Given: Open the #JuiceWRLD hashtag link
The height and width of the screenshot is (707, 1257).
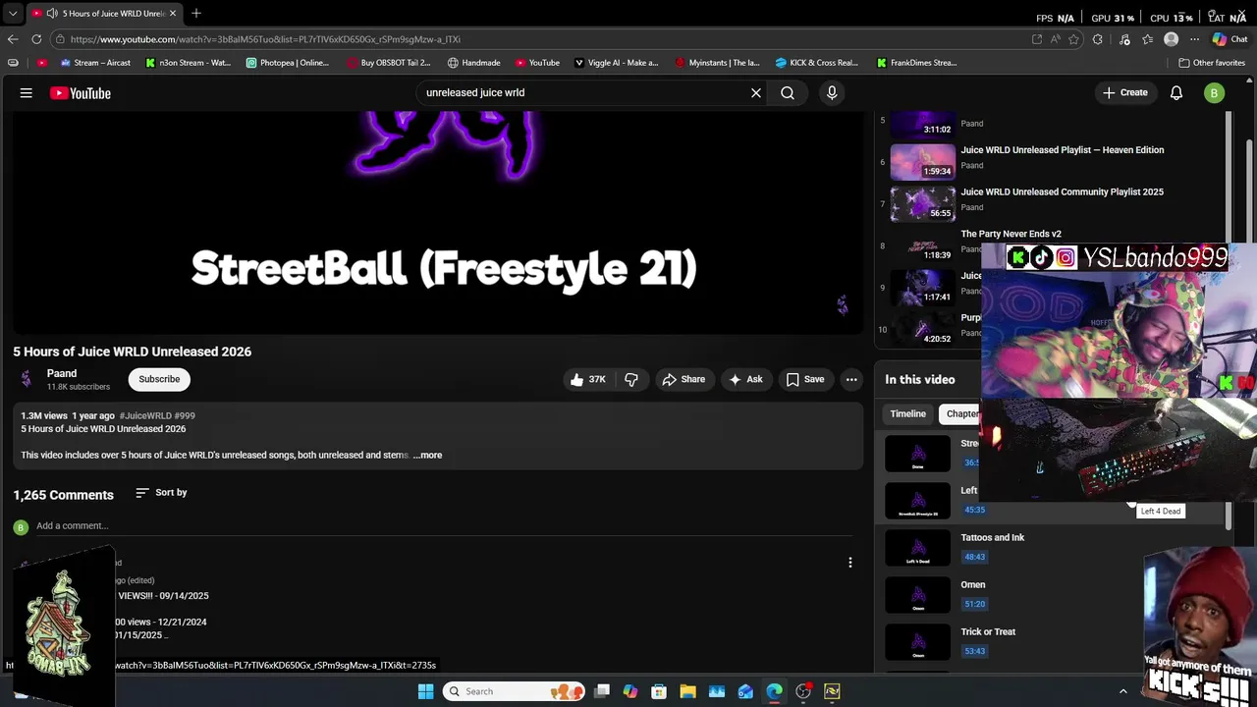Looking at the screenshot, I should (x=142, y=416).
